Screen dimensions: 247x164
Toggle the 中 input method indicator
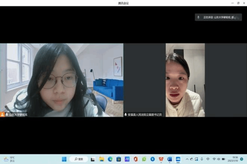(208, 159)
